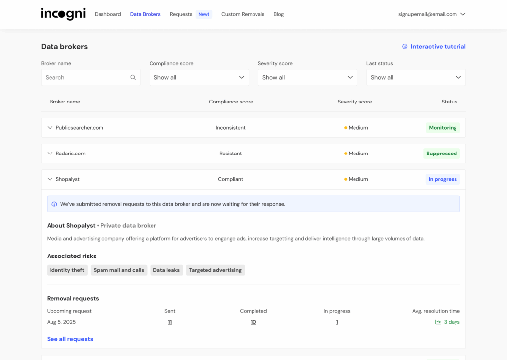Click the Broker name search field
The image size is (507, 360).
pos(84,77)
